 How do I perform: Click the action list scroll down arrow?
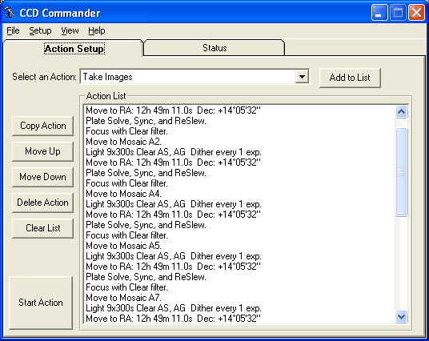[x=401, y=317]
